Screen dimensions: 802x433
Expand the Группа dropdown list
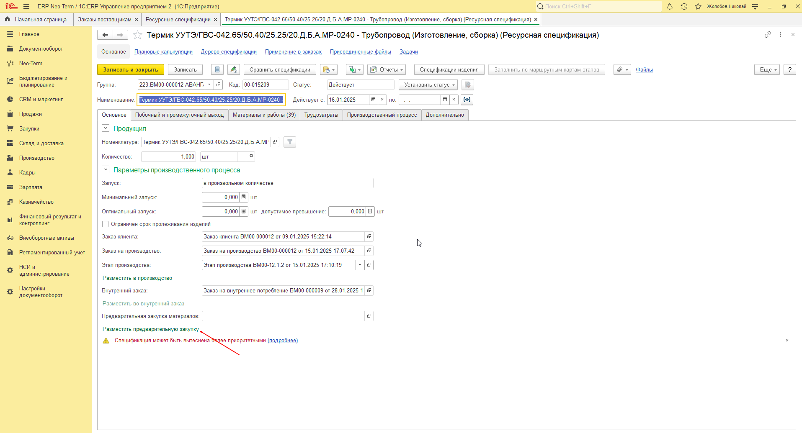(209, 85)
